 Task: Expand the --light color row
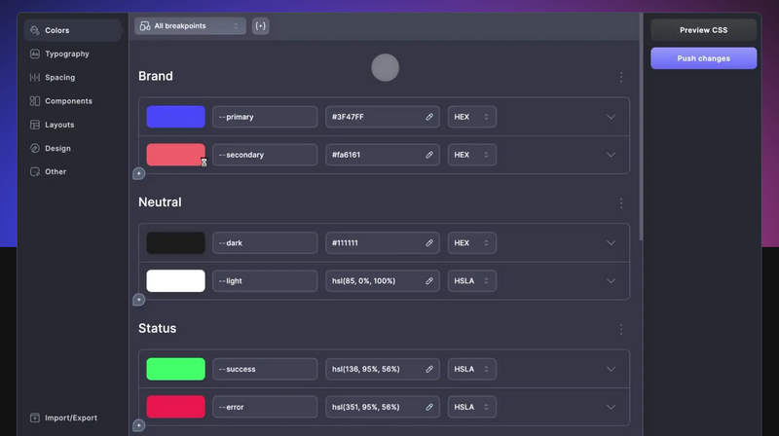click(612, 281)
